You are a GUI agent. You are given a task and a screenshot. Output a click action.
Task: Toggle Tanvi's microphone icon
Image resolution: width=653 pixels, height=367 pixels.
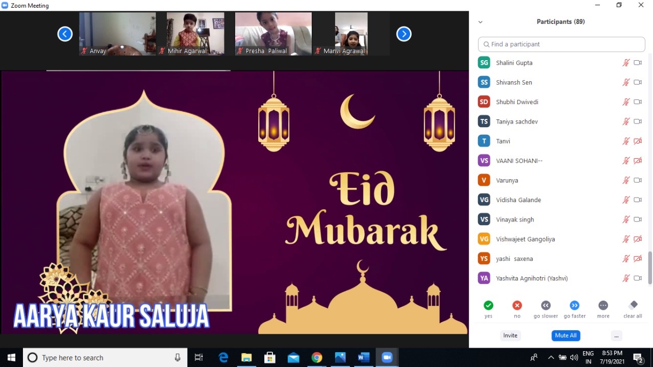(x=626, y=141)
